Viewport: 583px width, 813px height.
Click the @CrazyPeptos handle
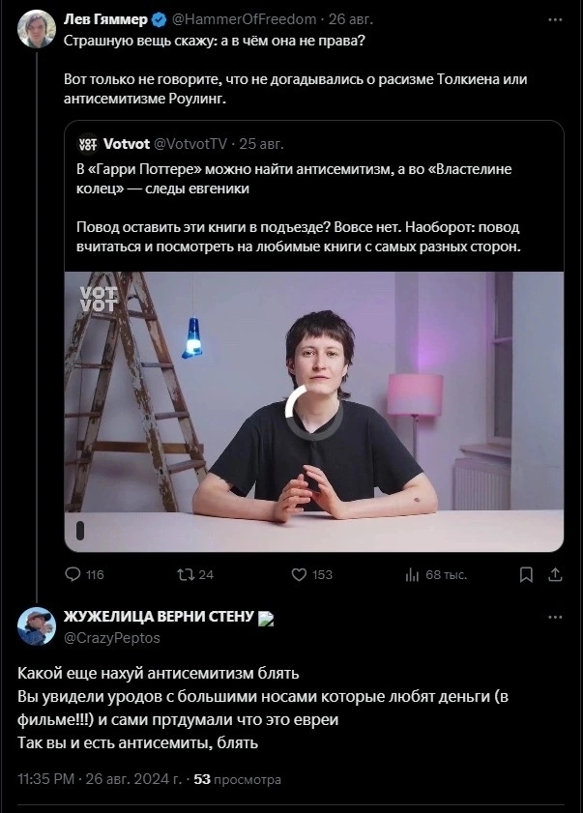[x=112, y=637]
